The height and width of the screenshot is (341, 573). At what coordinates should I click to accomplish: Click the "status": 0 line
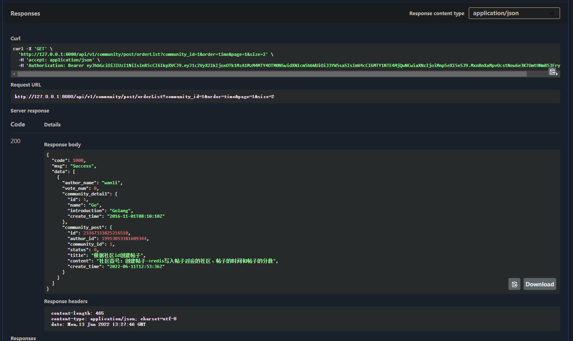click(83, 250)
